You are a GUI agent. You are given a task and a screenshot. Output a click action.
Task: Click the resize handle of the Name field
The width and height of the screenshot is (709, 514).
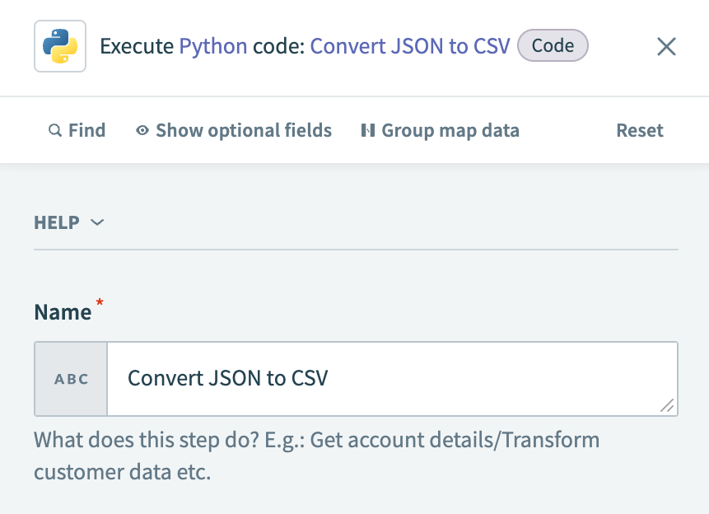click(667, 405)
